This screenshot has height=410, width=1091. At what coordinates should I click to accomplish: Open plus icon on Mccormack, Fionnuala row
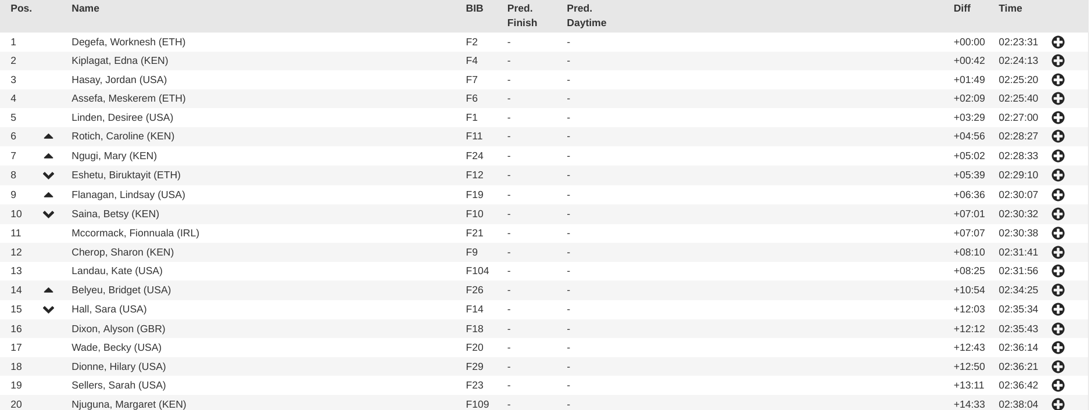1058,233
